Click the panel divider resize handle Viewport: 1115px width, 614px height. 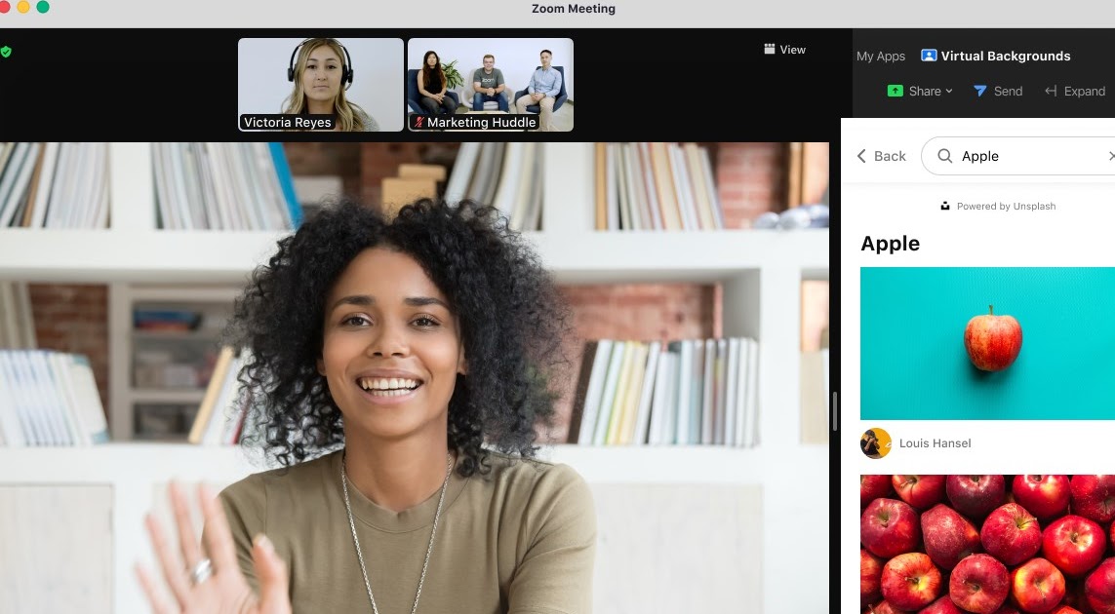point(835,410)
